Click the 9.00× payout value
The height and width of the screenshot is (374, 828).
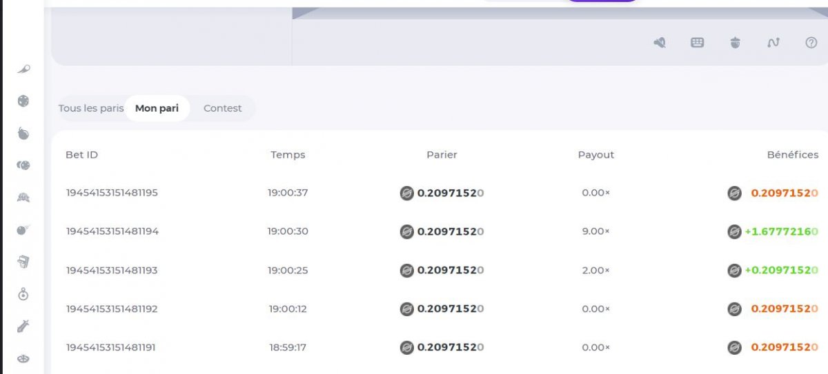pos(595,231)
